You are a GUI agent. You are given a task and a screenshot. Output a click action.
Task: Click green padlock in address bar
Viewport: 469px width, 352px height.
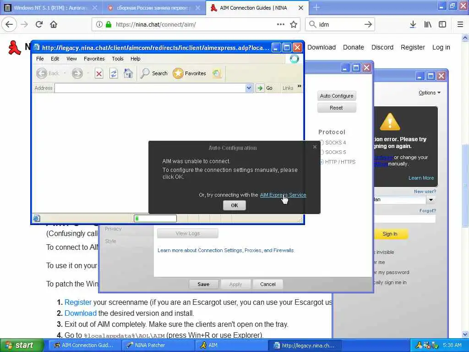(109, 24)
